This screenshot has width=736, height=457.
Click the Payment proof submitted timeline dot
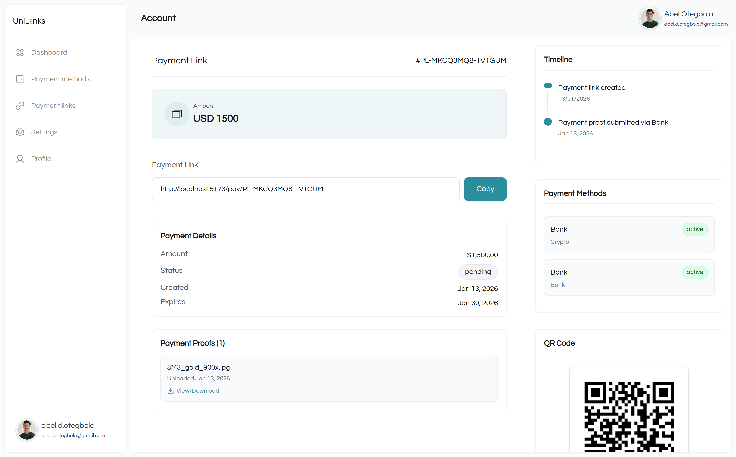(548, 122)
